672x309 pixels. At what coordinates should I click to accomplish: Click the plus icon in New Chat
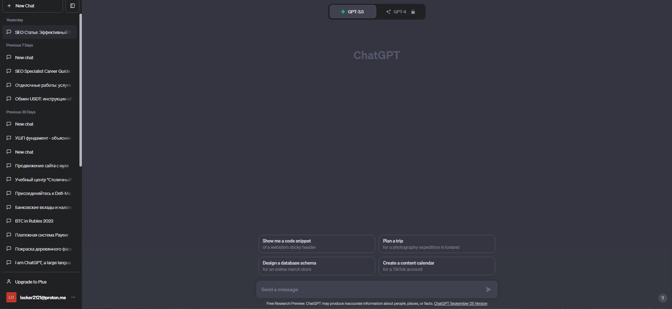[9, 6]
